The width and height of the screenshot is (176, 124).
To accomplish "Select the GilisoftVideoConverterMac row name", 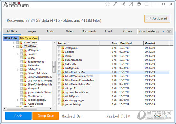I will pos(80,80).
